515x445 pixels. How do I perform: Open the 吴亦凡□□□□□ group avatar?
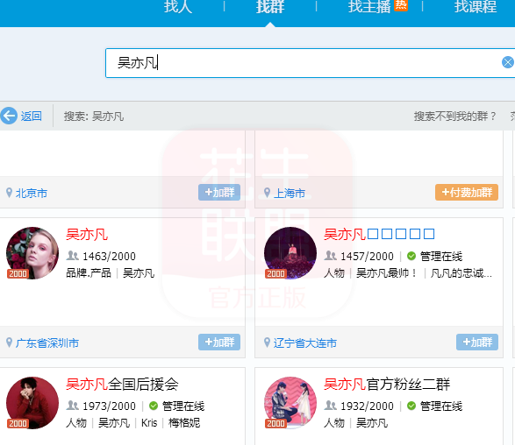click(x=290, y=253)
